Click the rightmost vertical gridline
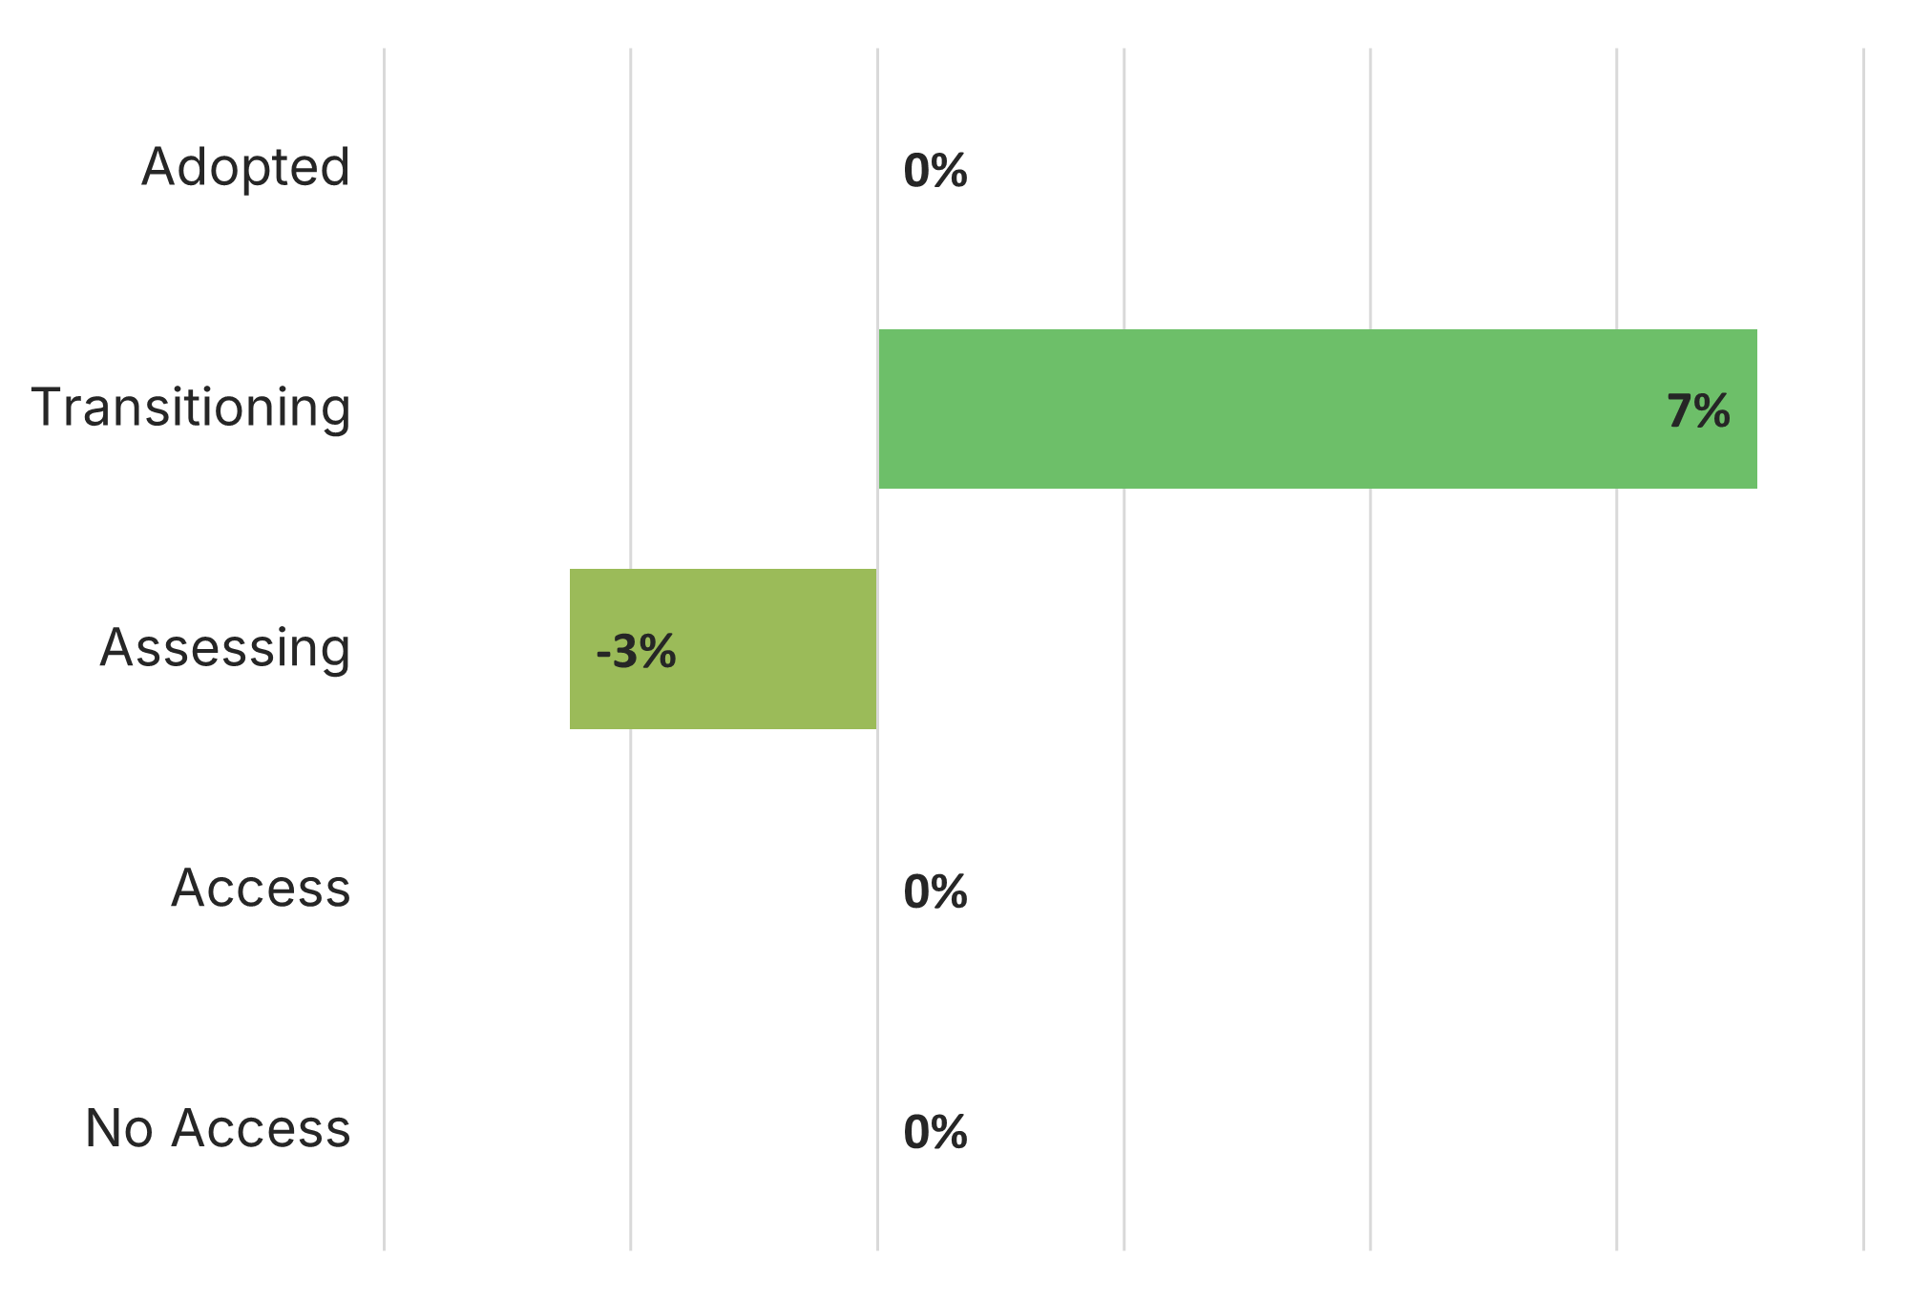The width and height of the screenshot is (1911, 1299). 1862,764
